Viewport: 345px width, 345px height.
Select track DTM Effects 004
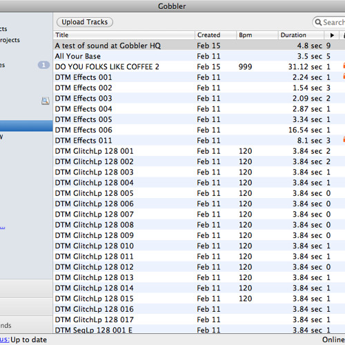pyautogui.click(x=199, y=109)
